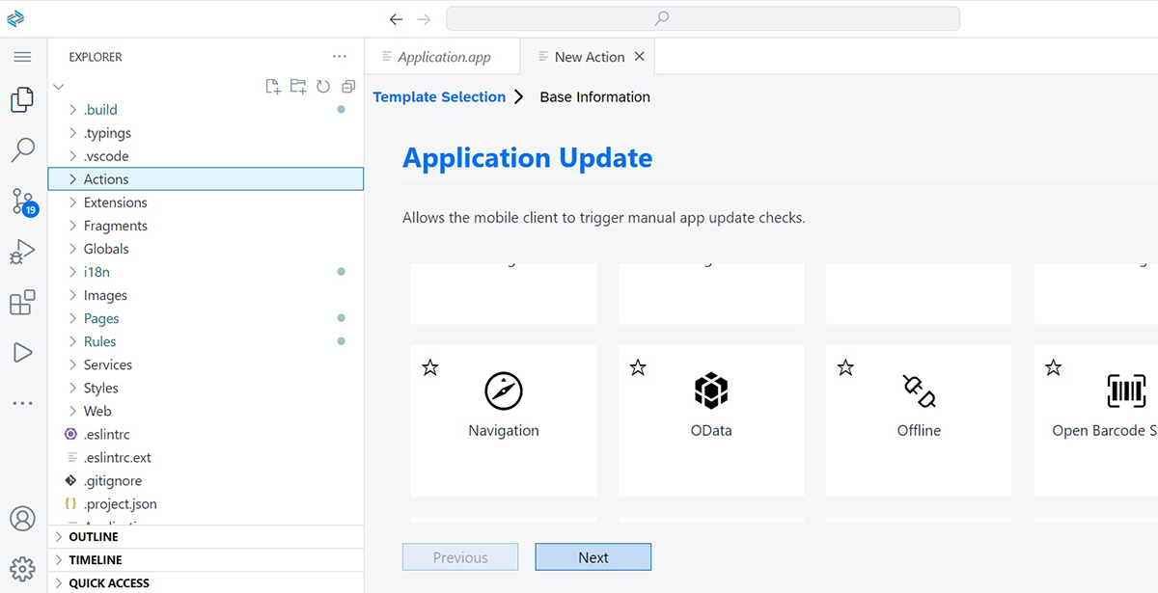Switch to the Application.app tab
This screenshot has width=1158, height=593.
(x=443, y=57)
